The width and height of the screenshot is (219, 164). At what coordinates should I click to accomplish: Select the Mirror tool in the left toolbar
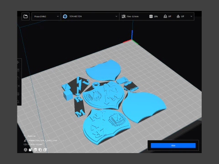pos(18,86)
